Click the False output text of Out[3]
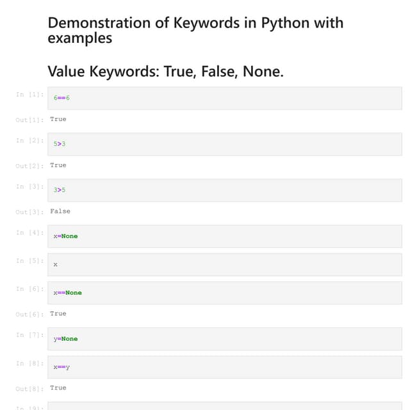 click(x=60, y=211)
